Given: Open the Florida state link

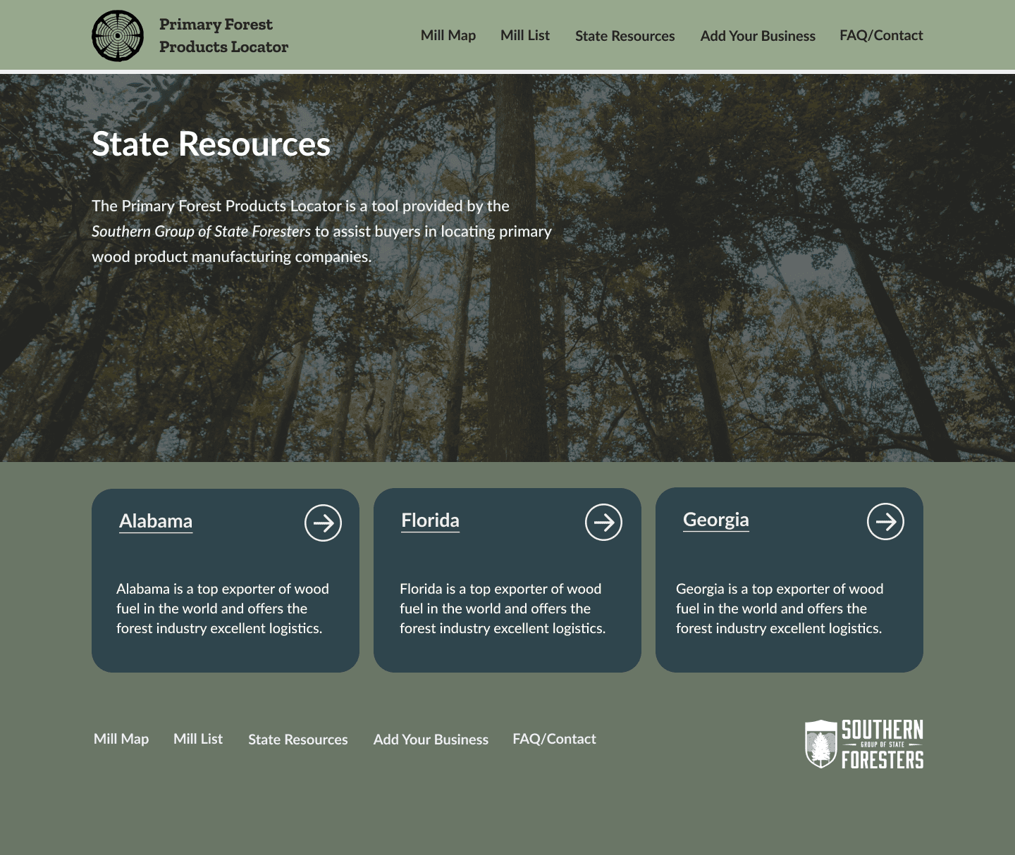Looking at the screenshot, I should coord(430,520).
